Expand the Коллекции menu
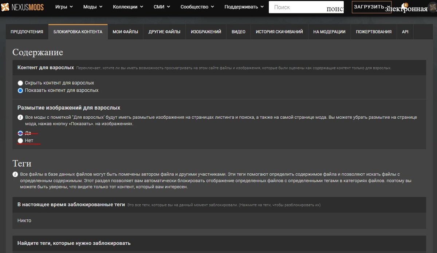Image resolution: width=437 pixels, height=253 pixels. pyautogui.click(x=128, y=7)
